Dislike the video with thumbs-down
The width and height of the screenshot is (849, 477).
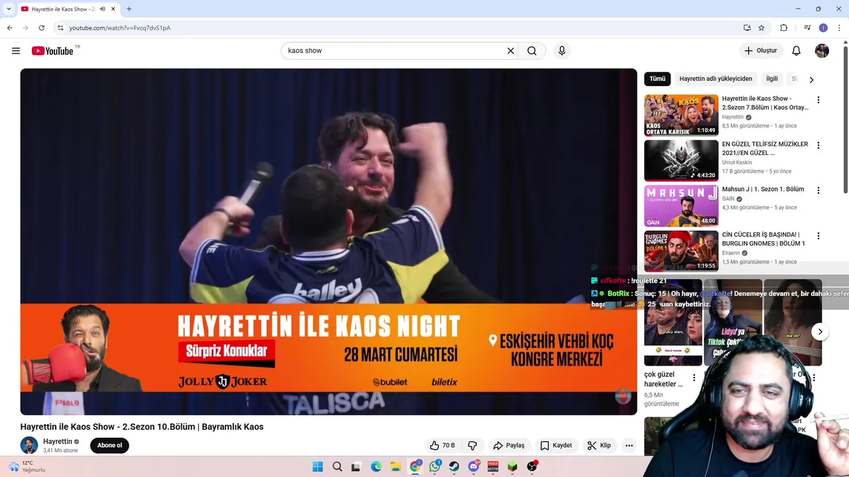[x=472, y=445]
